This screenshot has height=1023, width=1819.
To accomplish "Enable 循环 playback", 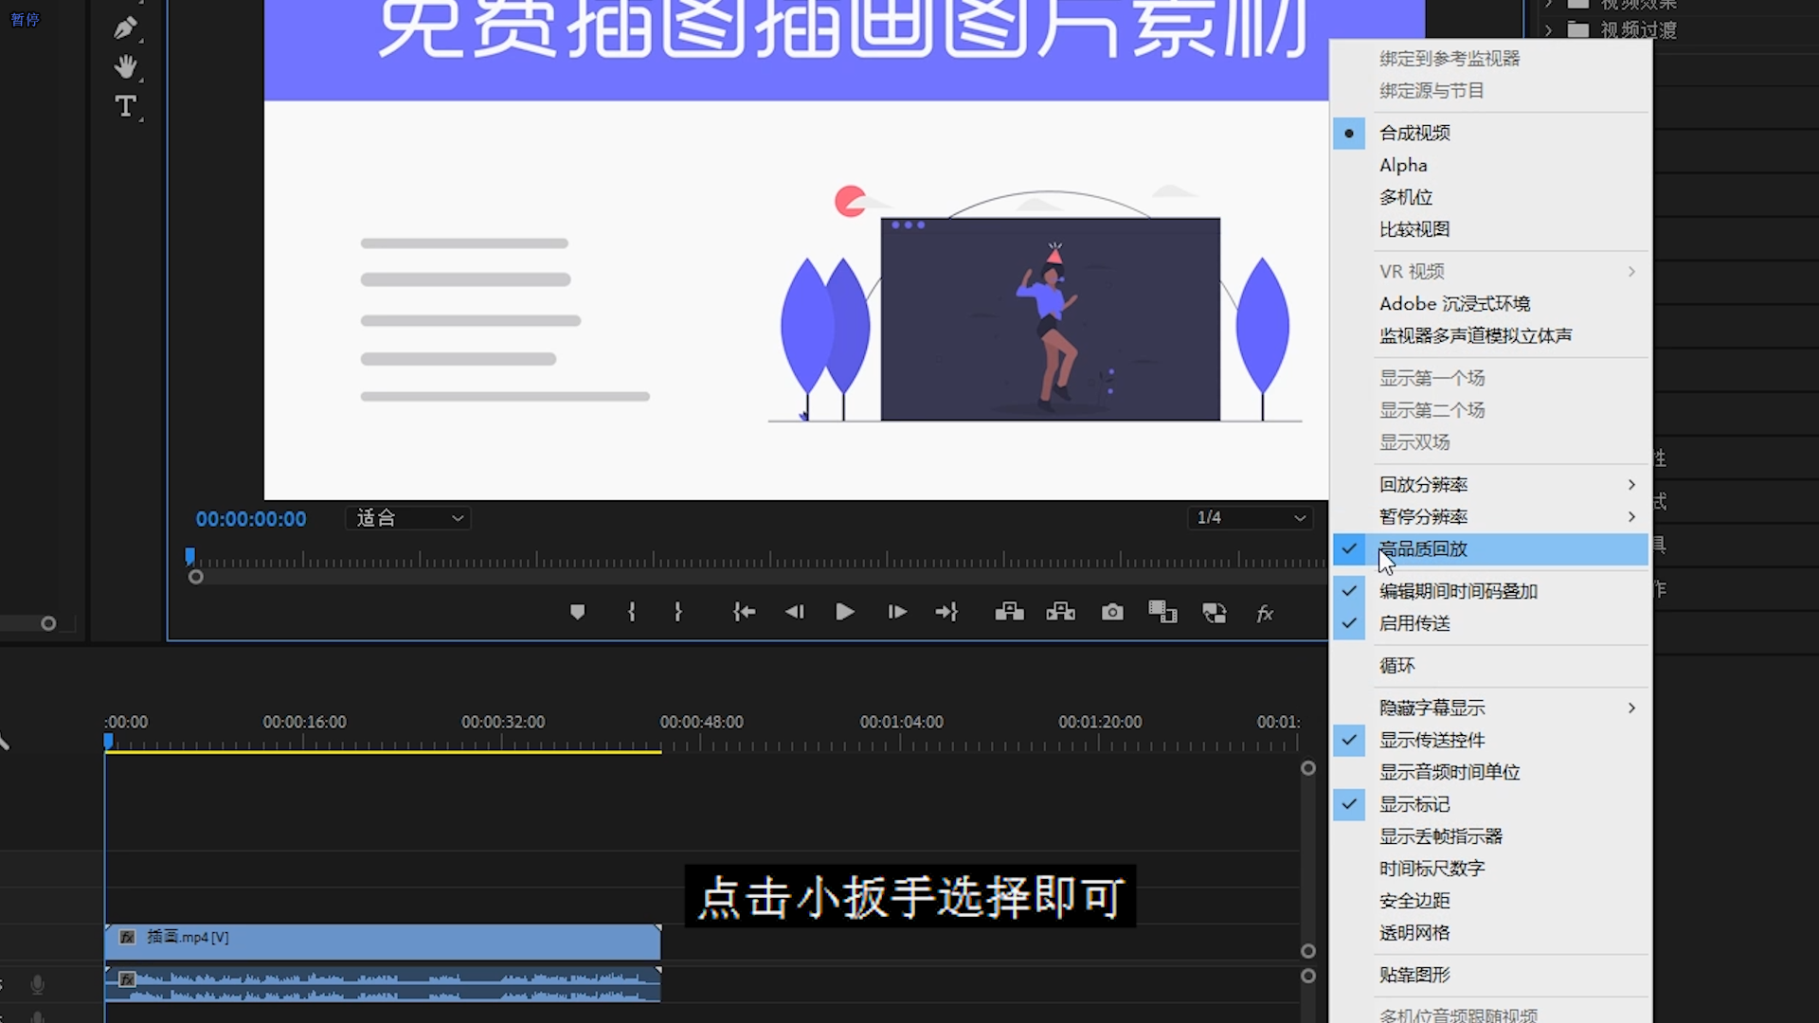I will 1491,666.
